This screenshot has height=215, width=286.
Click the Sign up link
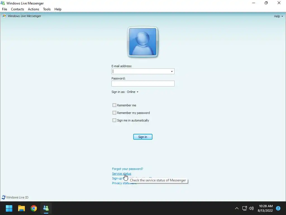117,178
